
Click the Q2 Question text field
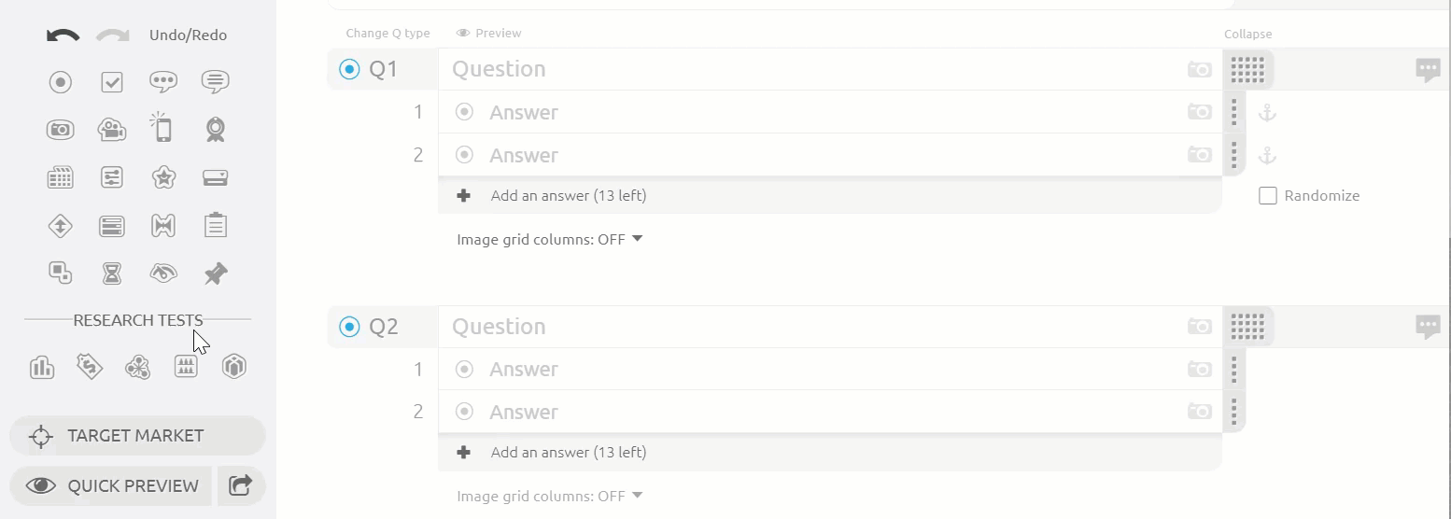pyautogui.click(x=803, y=327)
